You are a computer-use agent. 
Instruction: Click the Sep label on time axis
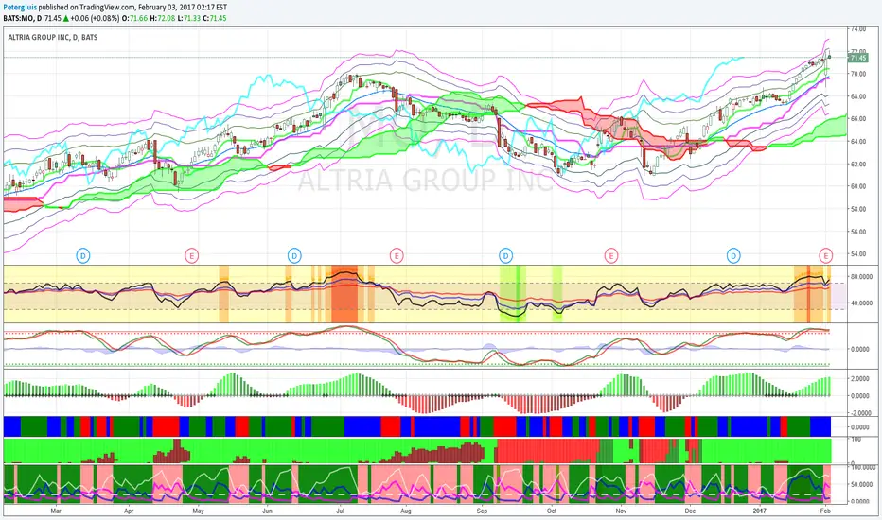[x=482, y=511]
